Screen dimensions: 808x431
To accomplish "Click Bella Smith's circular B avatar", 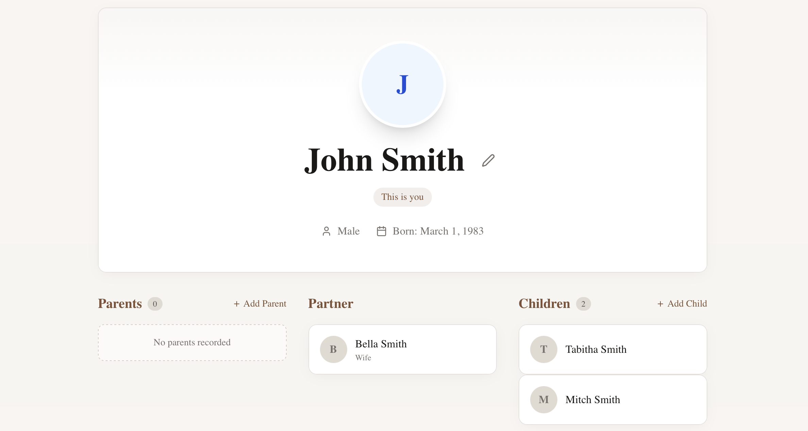I will pyautogui.click(x=334, y=349).
